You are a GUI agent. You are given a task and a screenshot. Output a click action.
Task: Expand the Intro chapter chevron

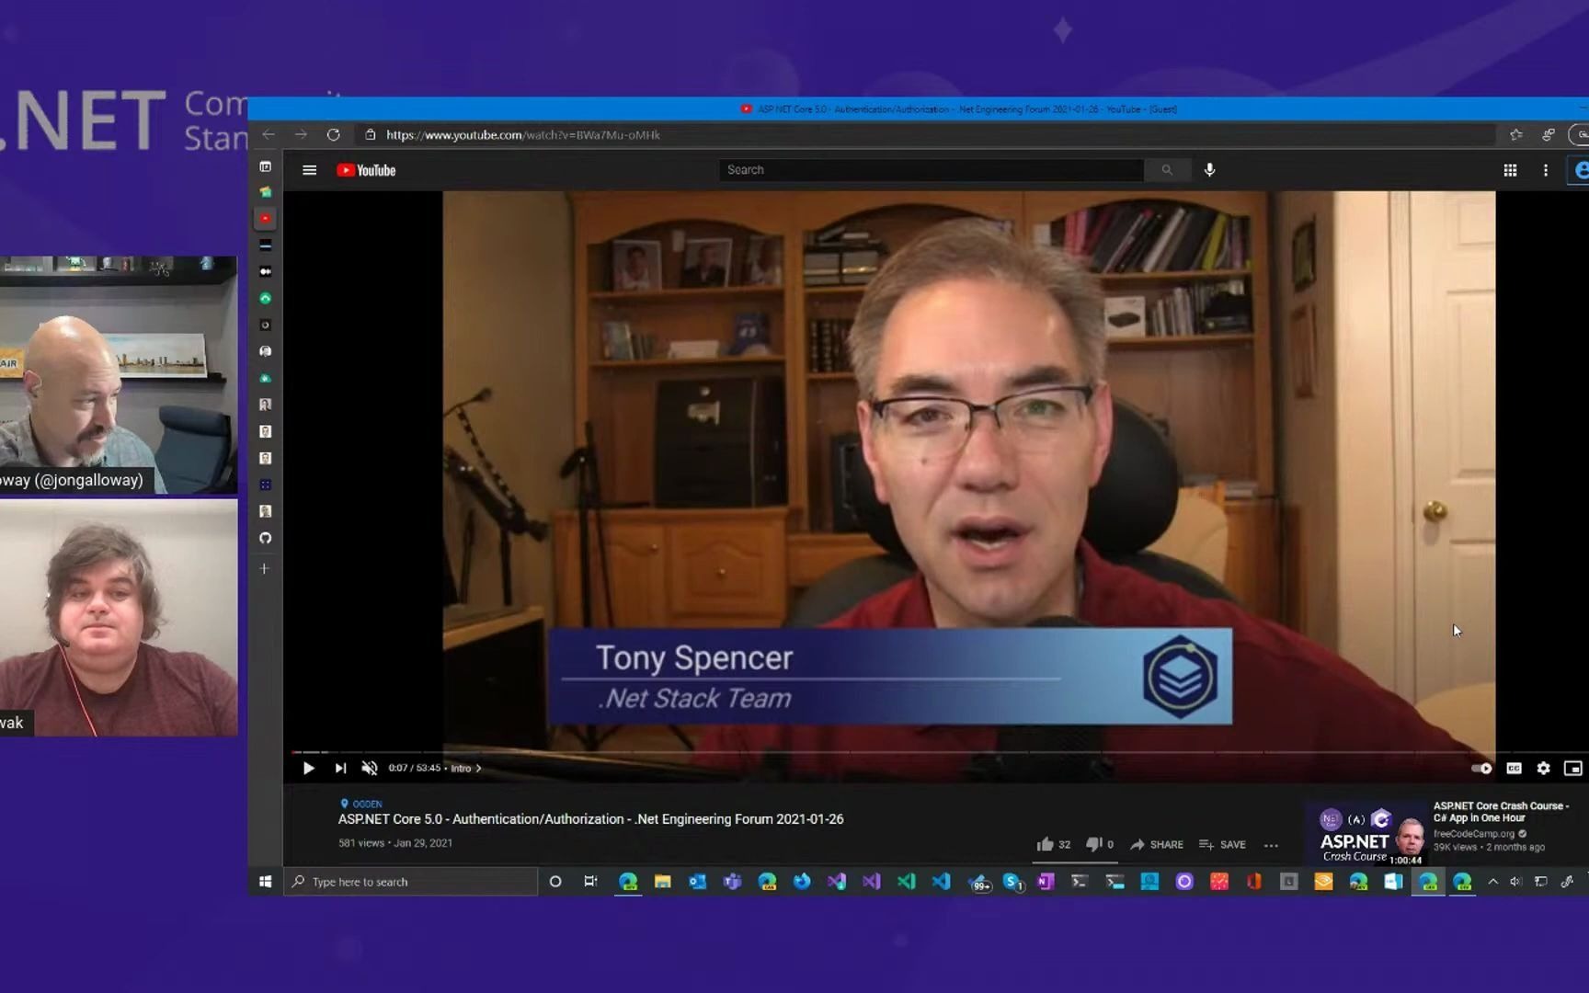(x=479, y=768)
